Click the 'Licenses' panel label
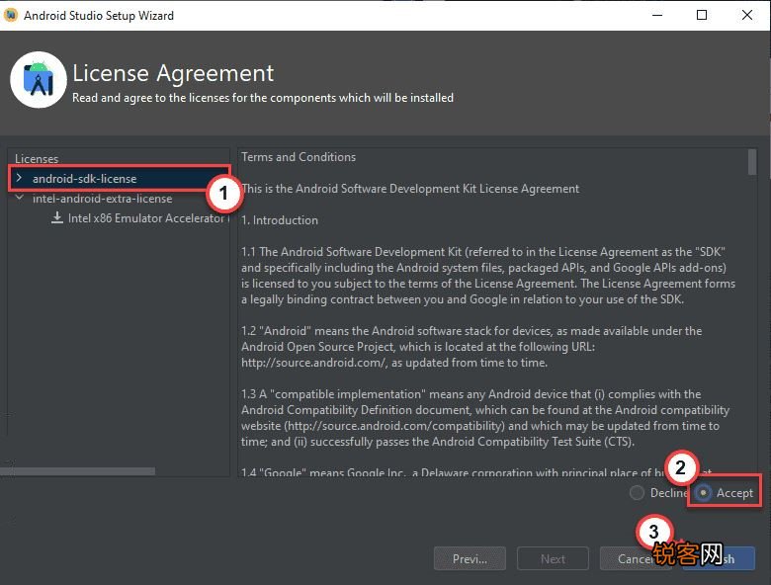This screenshot has width=771, height=585. point(37,159)
